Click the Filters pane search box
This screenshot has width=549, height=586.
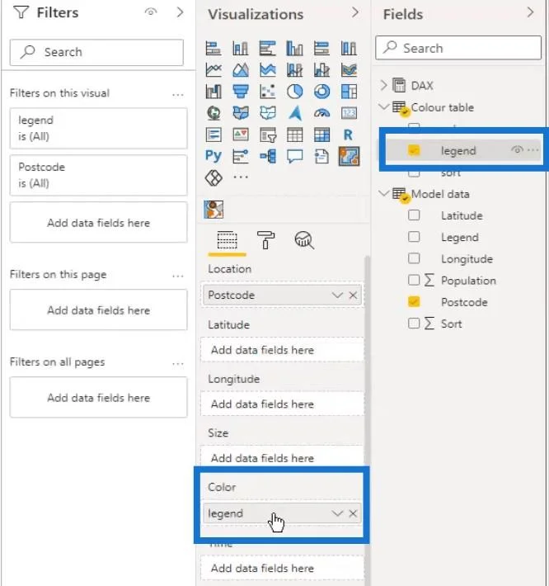96,52
